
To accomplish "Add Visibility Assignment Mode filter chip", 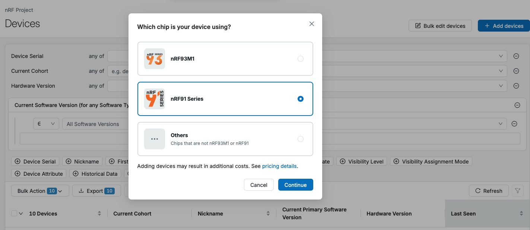I will click(x=431, y=161).
